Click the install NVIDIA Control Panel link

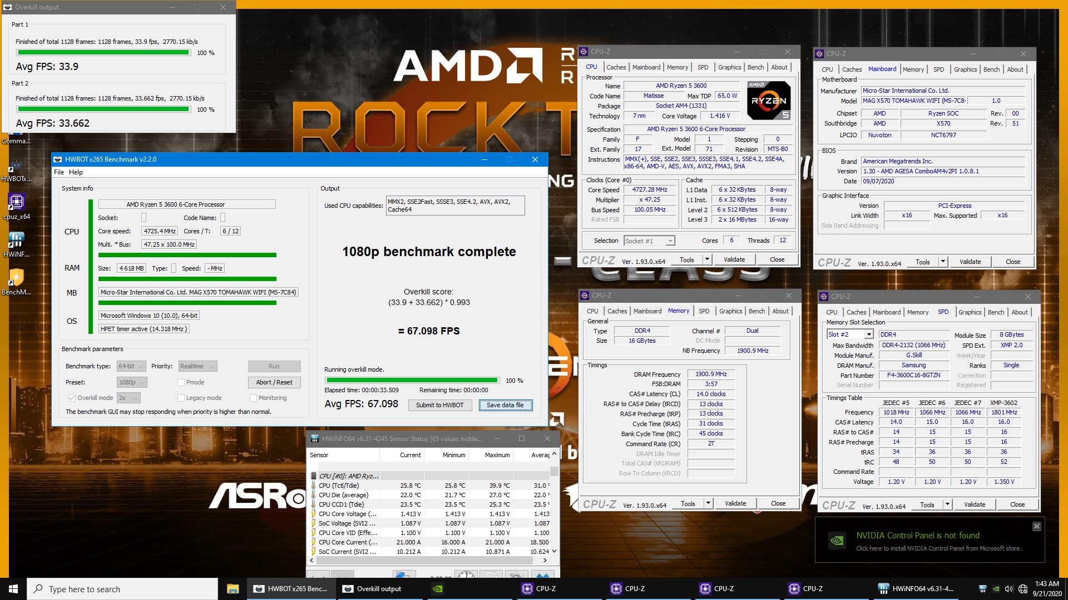938,548
